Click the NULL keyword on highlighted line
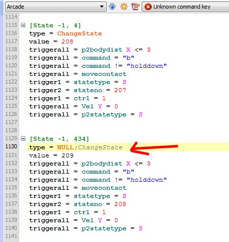 click(66, 147)
